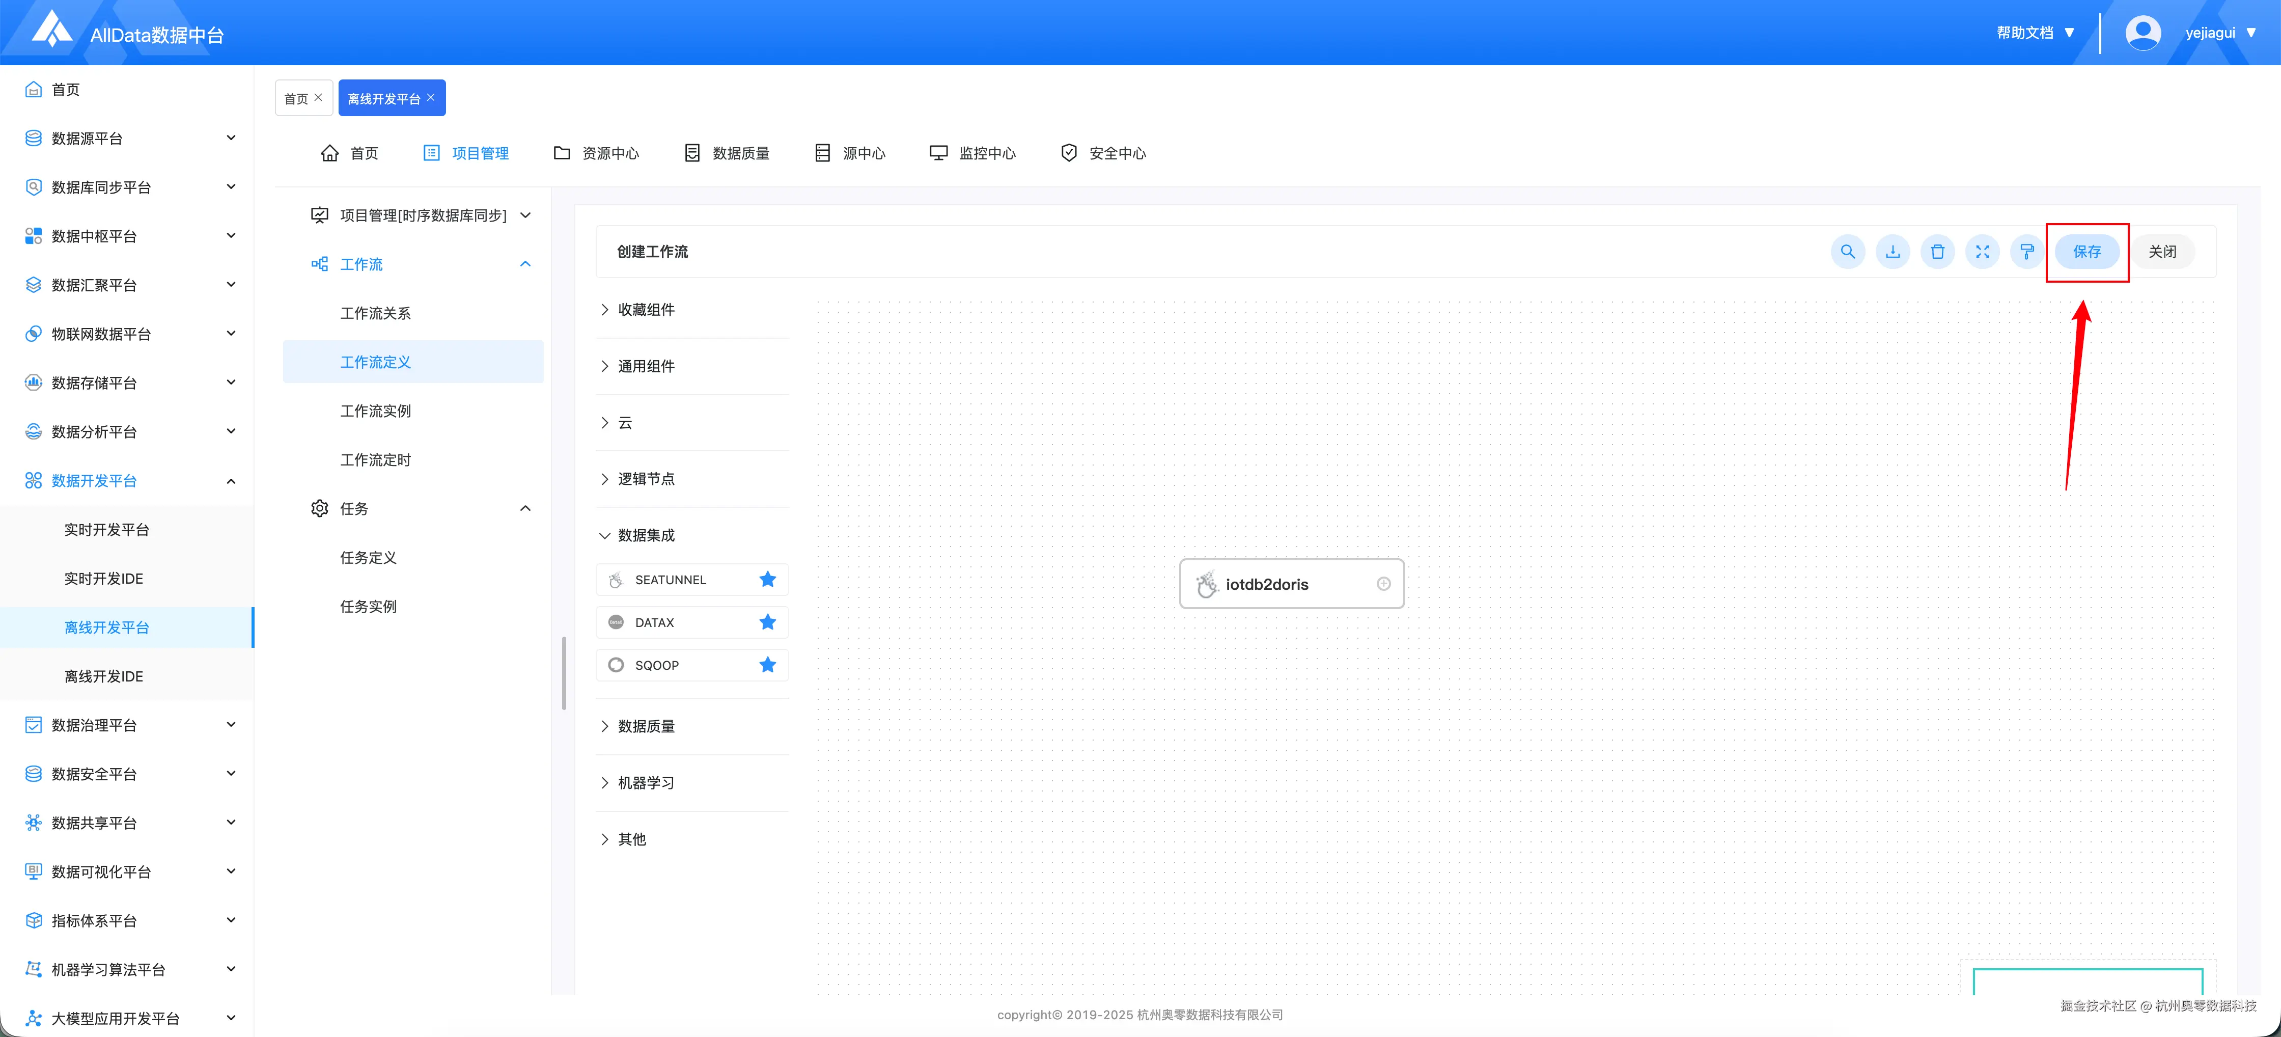
Task: Collapse the 数据集成 component group
Action: click(x=646, y=535)
